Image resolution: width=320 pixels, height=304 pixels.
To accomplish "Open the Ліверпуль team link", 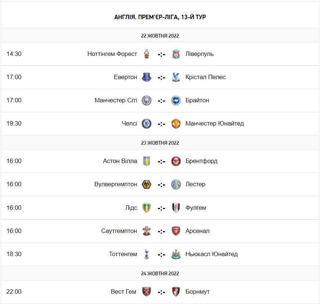I will (199, 54).
